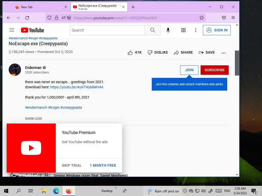262x196 pixels.
Task: Focus the YouTube Search box
Action: pyautogui.click(x=107, y=30)
